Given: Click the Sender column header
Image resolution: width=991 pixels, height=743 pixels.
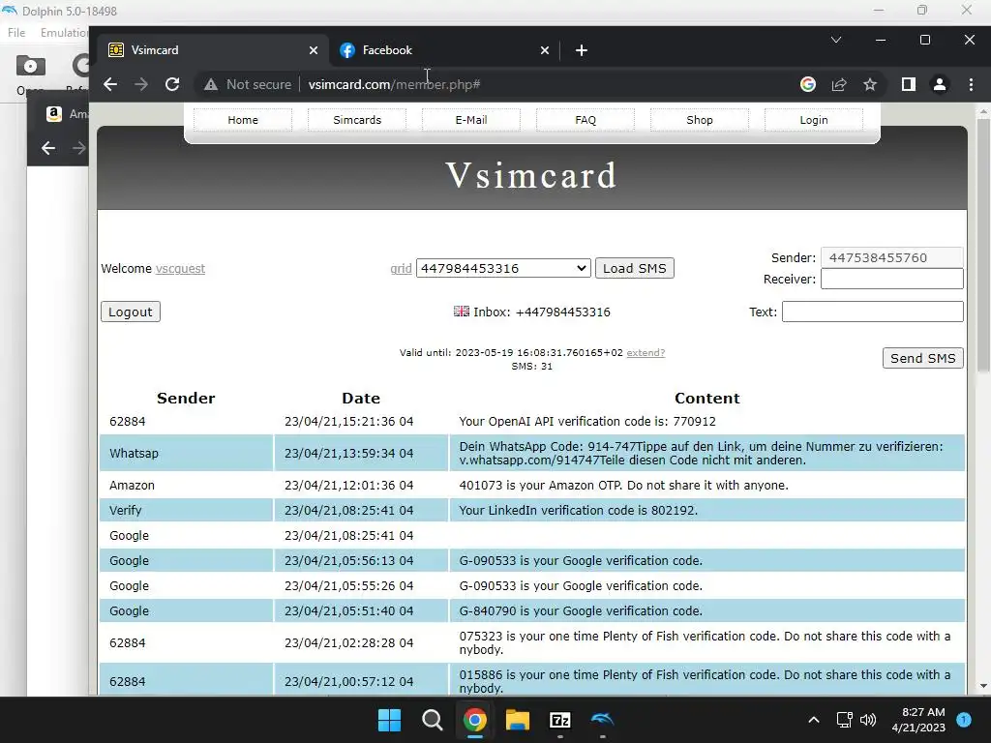Looking at the screenshot, I should (x=186, y=398).
